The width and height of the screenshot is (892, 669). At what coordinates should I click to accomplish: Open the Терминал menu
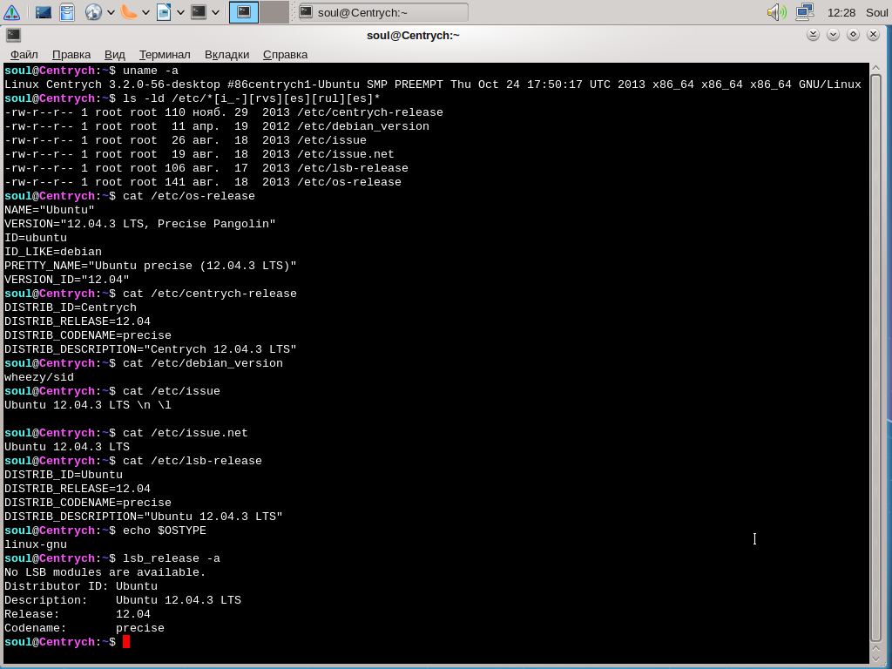(x=165, y=55)
